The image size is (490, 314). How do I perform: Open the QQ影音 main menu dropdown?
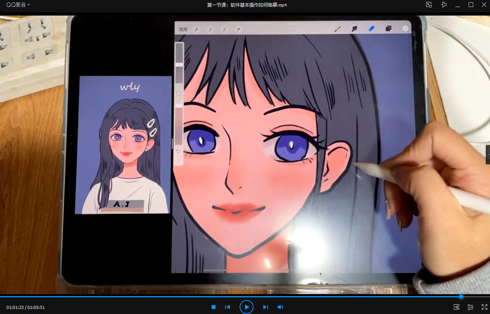pos(18,5)
